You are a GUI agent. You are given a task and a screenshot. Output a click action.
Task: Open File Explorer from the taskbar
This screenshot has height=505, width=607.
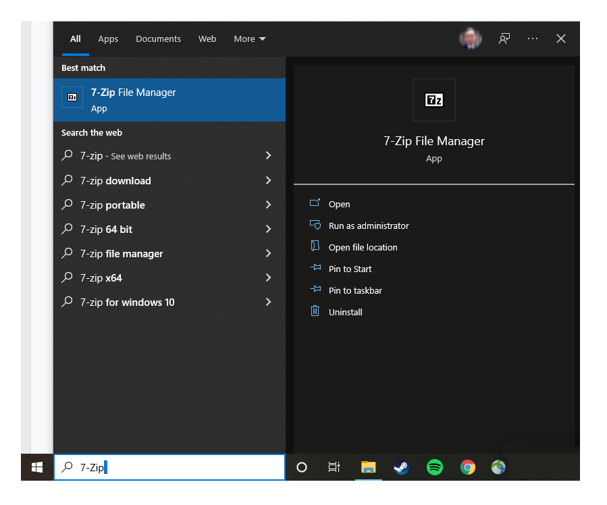[x=368, y=467]
